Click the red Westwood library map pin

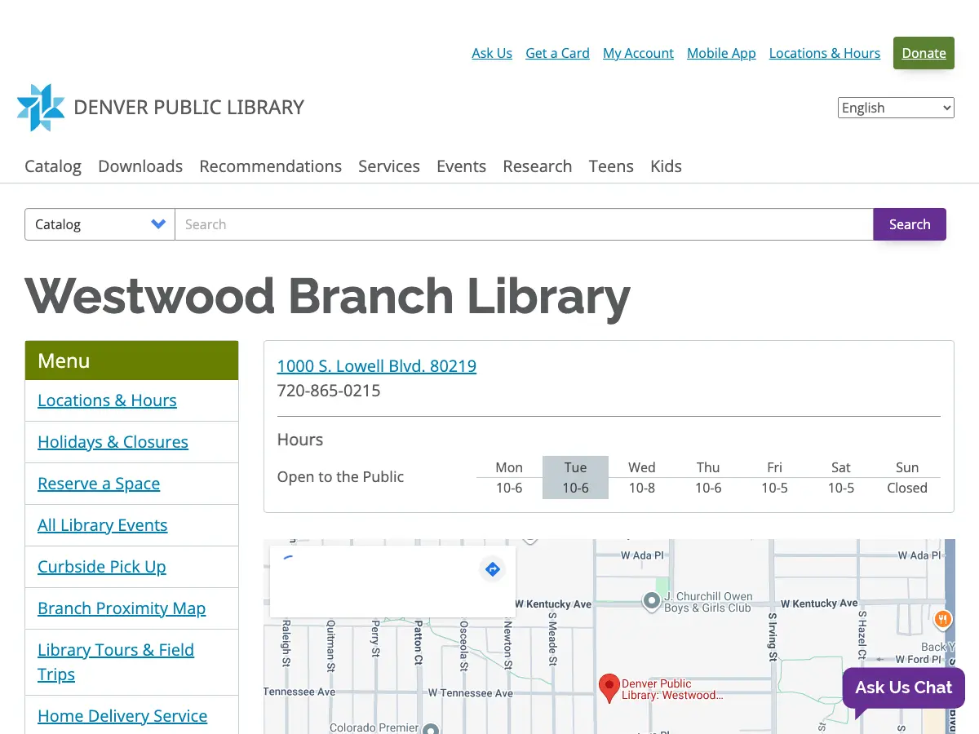coord(609,688)
